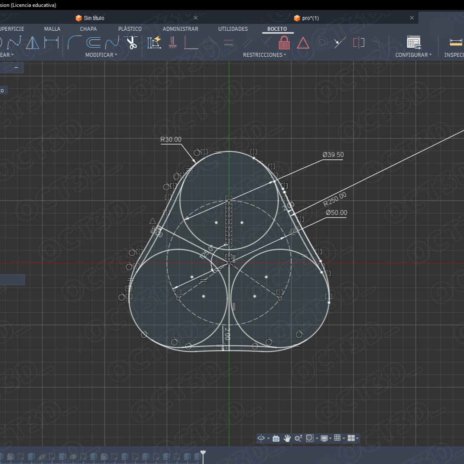
Task: Switch to the SUPERFICIE tab
Action: coord(12,29)
